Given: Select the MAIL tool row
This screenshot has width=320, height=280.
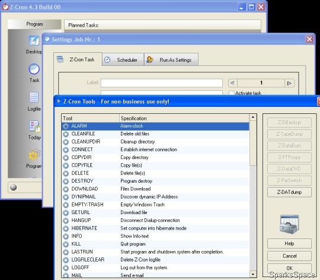Looking at the screenshot, I should point(155,275).
